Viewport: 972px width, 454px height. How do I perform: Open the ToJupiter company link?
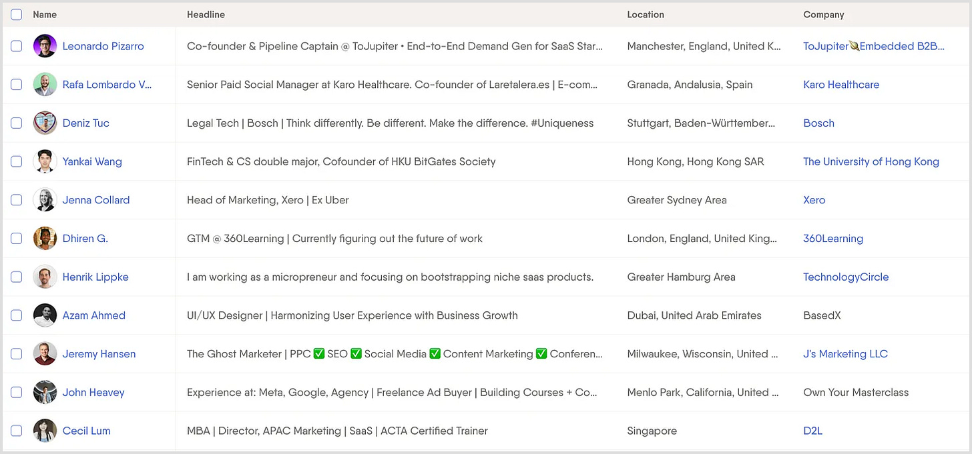[x=874, y=46]
